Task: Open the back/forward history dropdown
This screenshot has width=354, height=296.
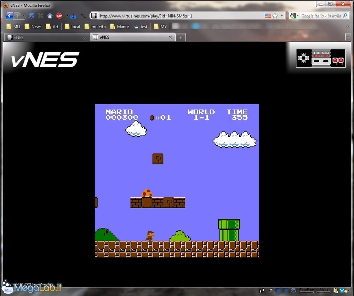Action: [23, 16]
